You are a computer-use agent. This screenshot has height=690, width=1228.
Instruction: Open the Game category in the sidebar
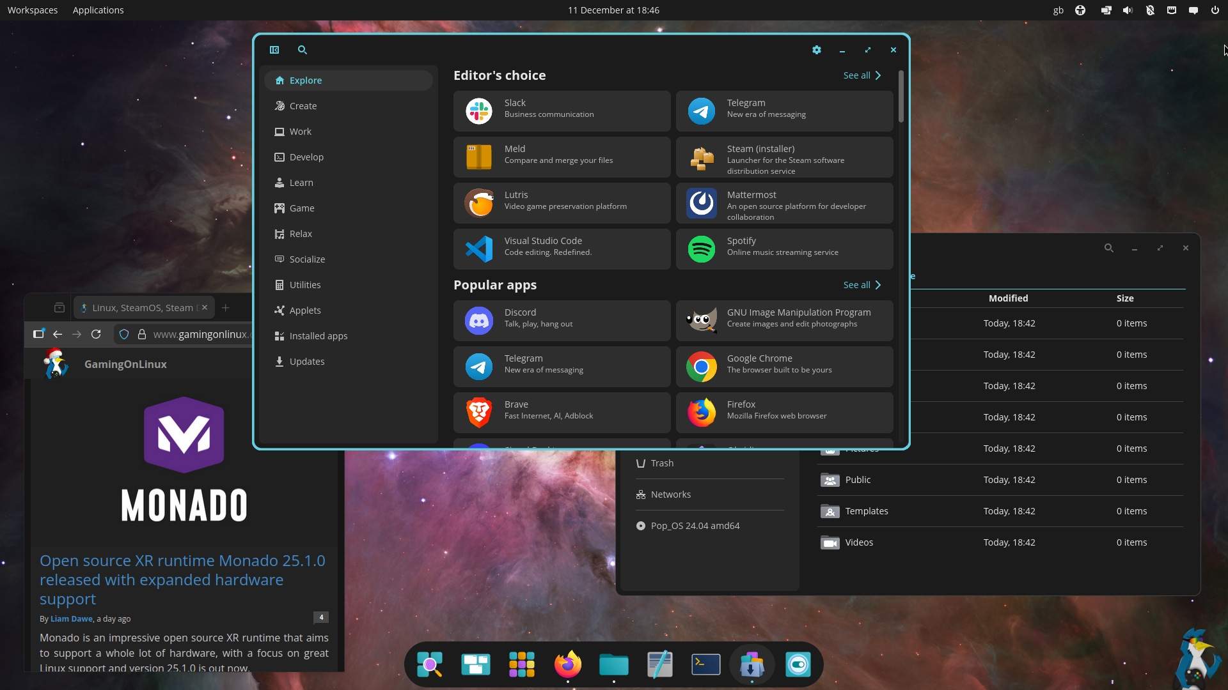click(x=301, y=208)
